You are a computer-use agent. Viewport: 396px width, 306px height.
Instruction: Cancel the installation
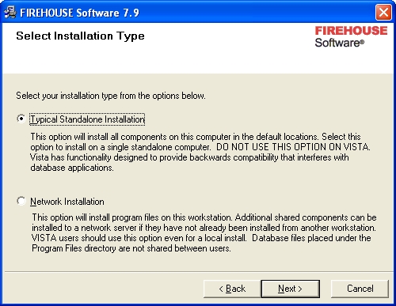[x=360, y=289]
